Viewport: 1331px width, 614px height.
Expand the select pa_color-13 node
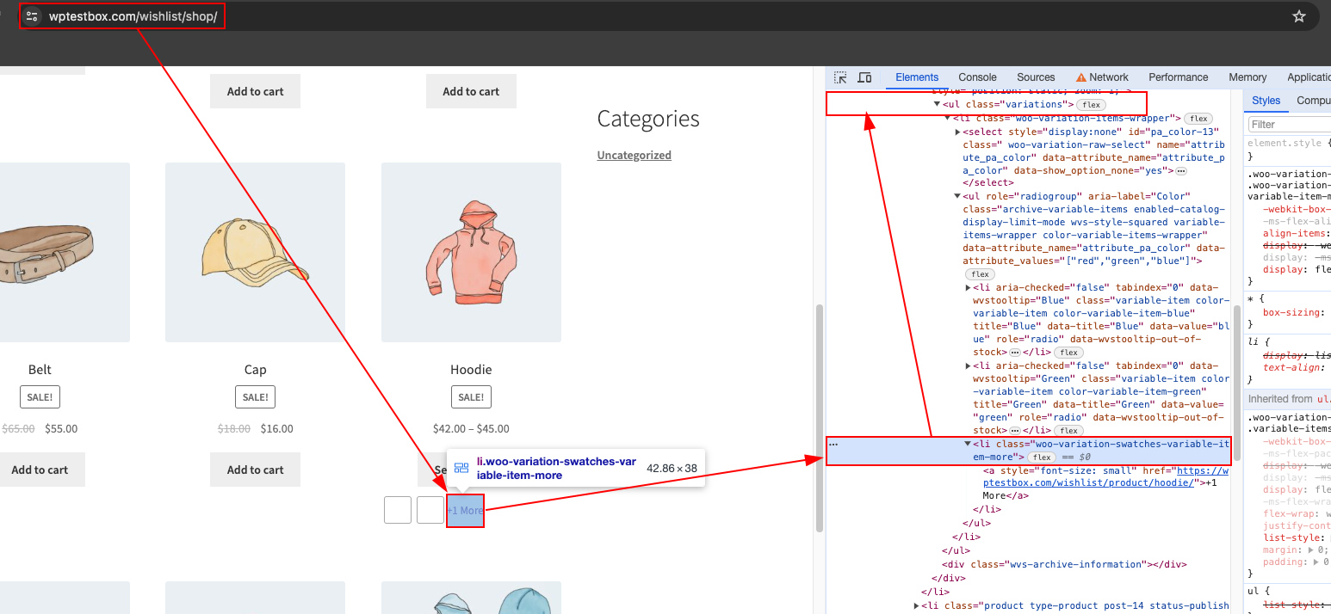[x=958, y=132]
